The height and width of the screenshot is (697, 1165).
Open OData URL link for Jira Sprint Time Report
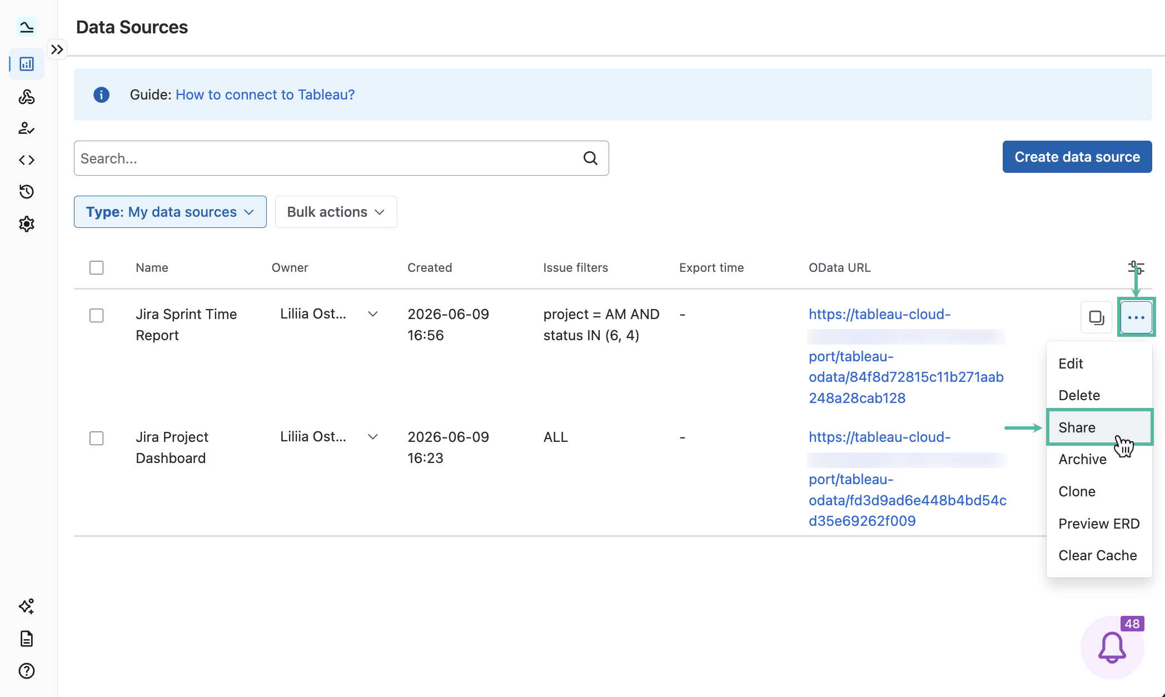point(907,356)
